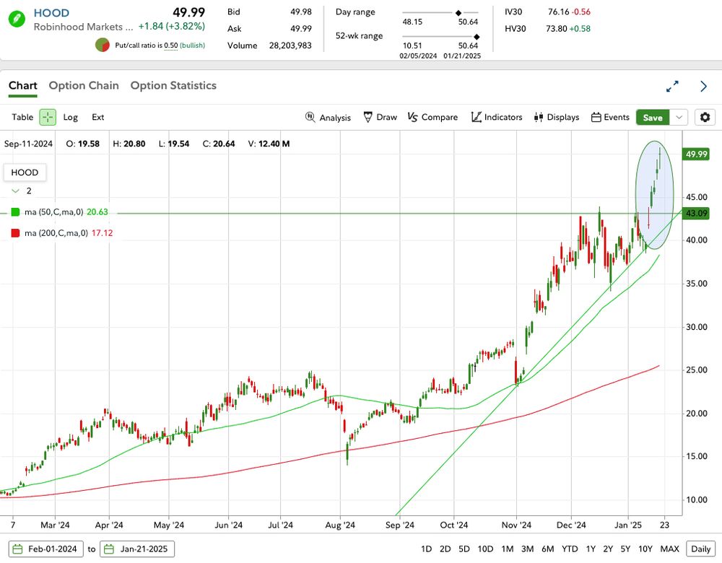Open the Compare symbols tool

[x=432, y=118]
